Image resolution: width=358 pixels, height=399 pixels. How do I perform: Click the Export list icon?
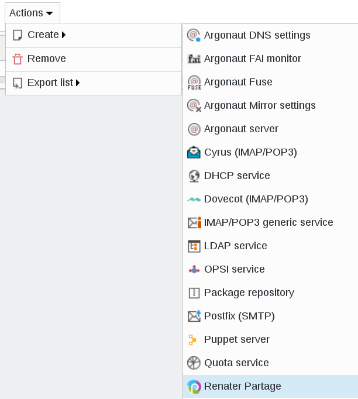(x=18, y=83)
